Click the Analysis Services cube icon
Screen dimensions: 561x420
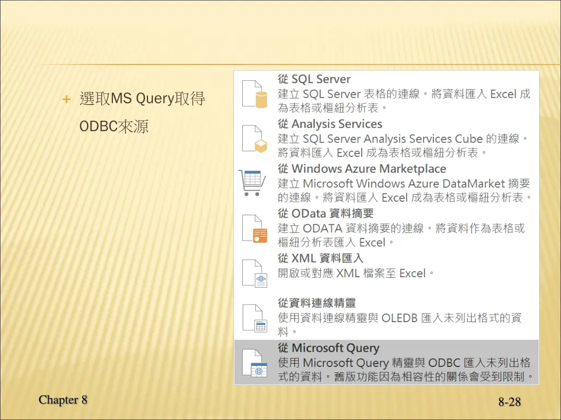tap(254, 139)
